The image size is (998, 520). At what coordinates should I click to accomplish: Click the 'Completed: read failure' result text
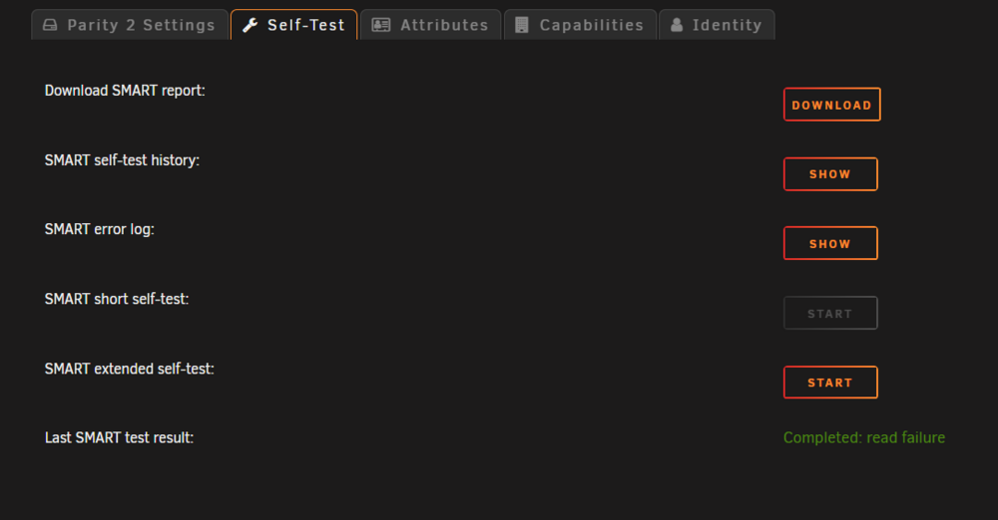click(863, 438)
